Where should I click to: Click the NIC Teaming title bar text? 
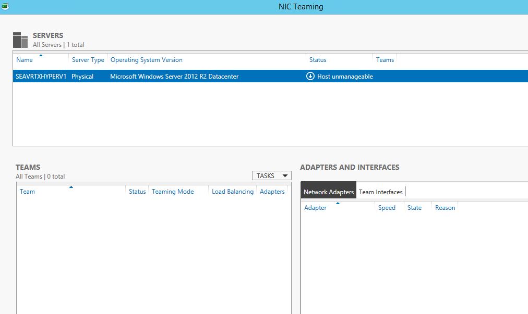point(301,7)
